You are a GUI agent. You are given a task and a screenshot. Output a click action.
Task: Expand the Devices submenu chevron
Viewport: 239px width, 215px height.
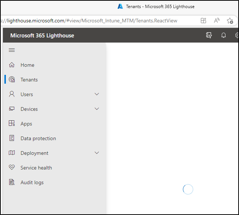(97, 109)
